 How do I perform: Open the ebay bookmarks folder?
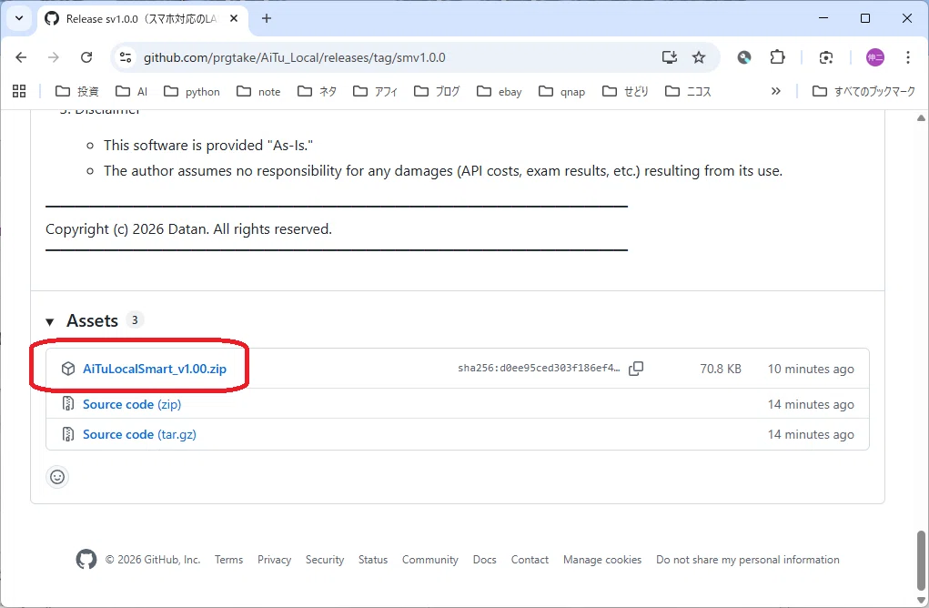click(500, 91)
